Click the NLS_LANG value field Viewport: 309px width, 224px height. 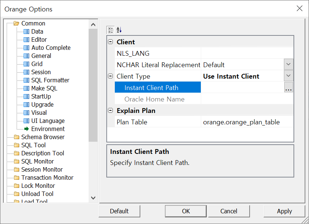coord(247,53)
